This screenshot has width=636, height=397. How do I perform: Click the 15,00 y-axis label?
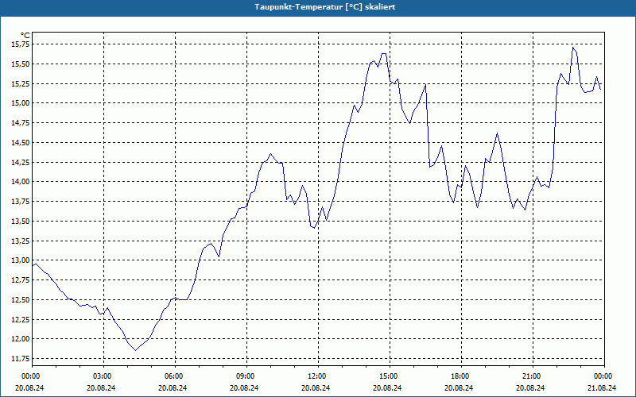click(x=21, y=103)
